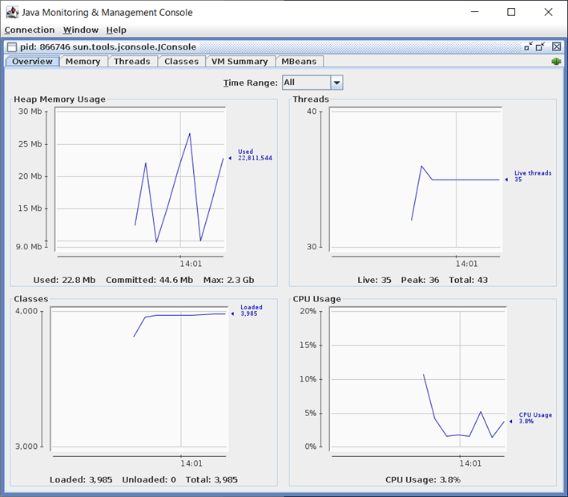View the VM Summary tab
The height and width of the screenshot is (497, 568).
pos(240,62)
